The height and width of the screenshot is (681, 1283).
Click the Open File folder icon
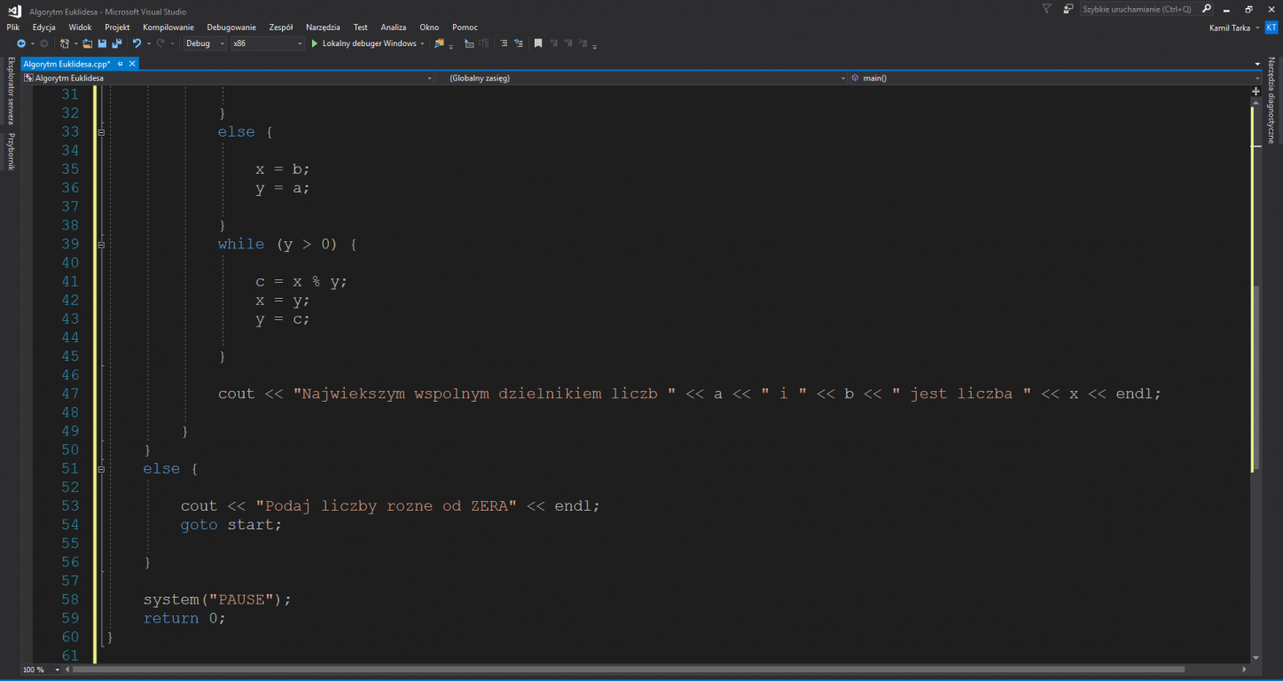pos(87,43)
